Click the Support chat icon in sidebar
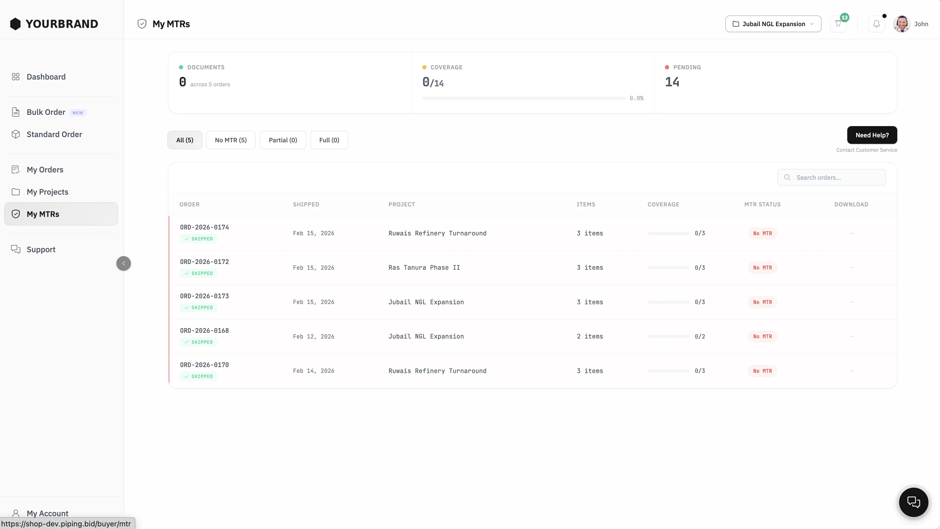The height and width of the screenshot is (529, 940). pos(15,250)
